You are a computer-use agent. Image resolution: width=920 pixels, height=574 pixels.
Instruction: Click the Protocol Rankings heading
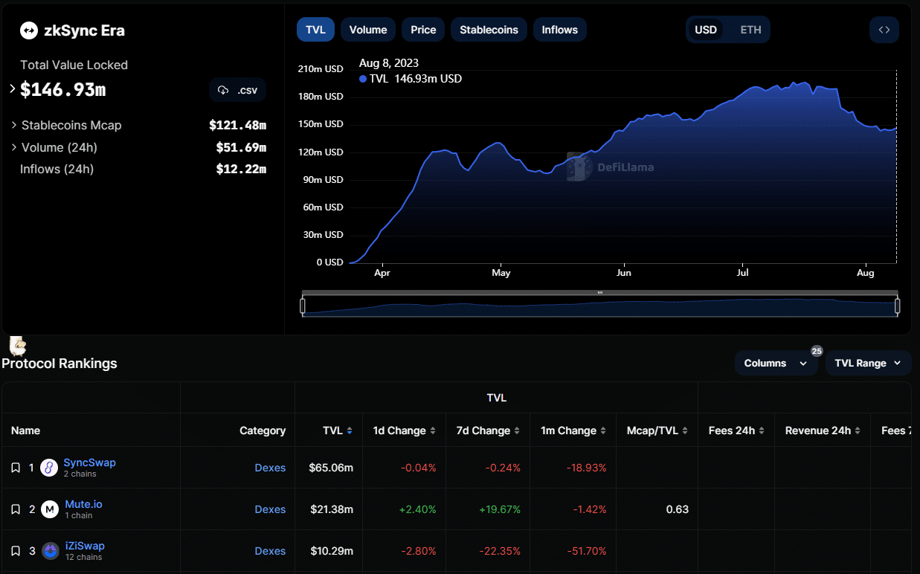point(59,364)
